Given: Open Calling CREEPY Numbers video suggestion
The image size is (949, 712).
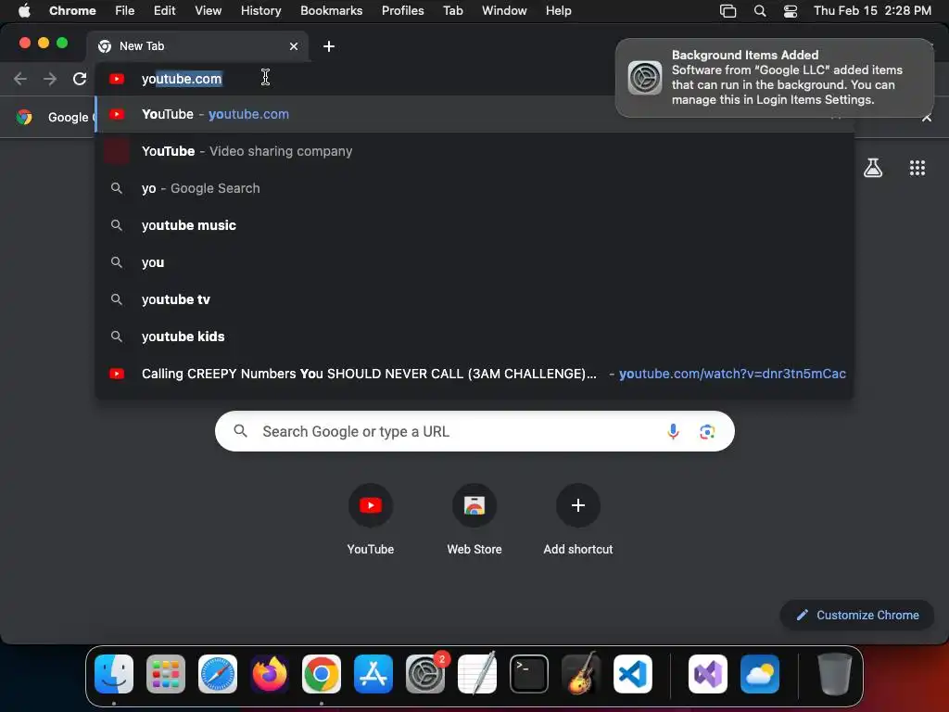Looking at the screenshot, I should pyautogui.click(x=474, y=374).
